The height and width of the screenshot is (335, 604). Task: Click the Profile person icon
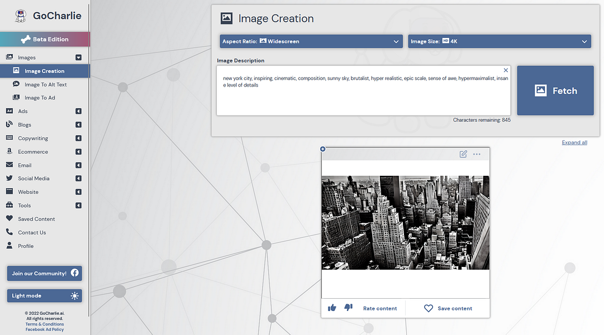coord(9,245)
